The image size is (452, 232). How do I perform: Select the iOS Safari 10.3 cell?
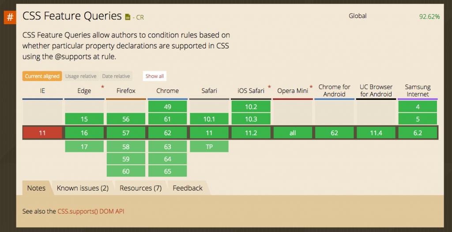coord(251,119)
